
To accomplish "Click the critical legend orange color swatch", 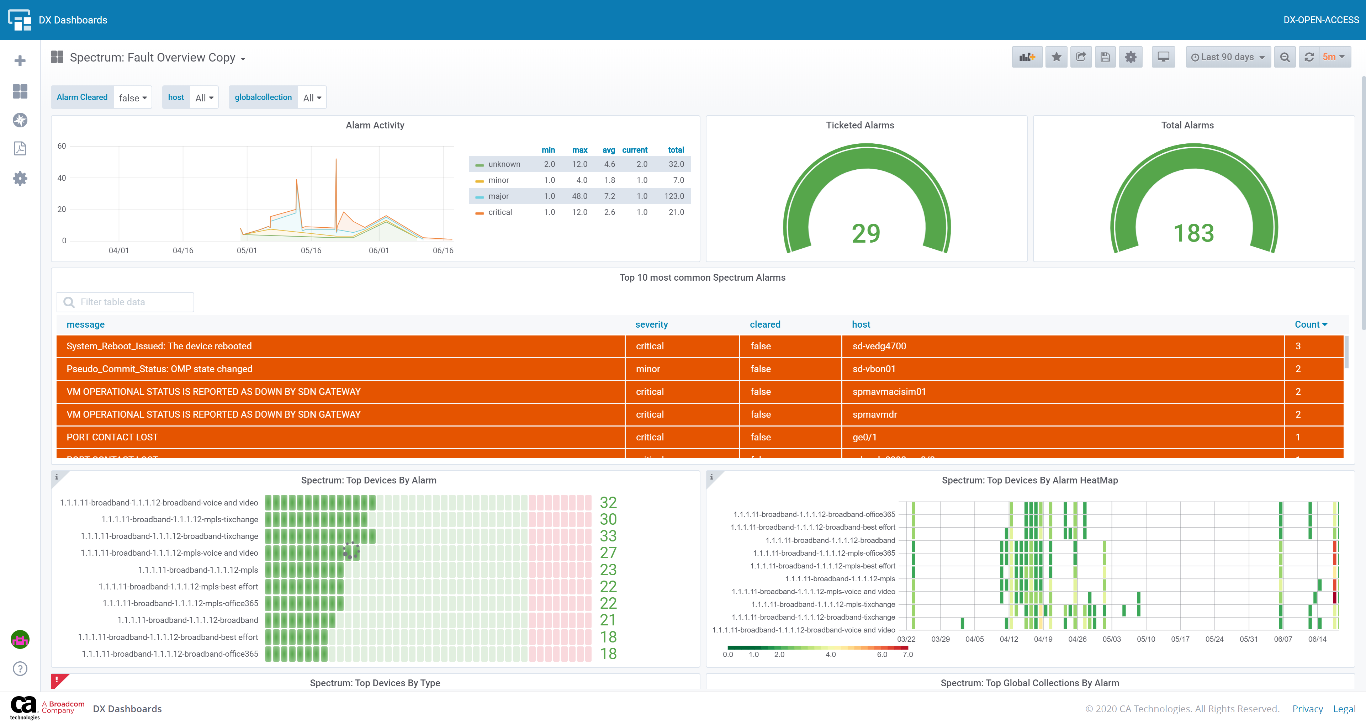I will [480, 213].
